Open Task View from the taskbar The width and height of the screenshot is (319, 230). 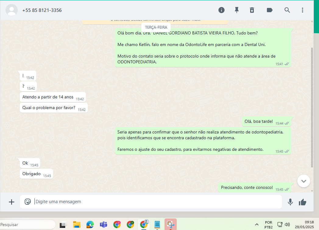[63, 225]
